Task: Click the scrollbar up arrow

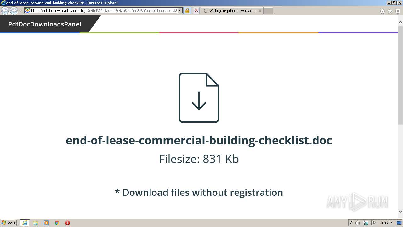Action: (x=400, y=22)
